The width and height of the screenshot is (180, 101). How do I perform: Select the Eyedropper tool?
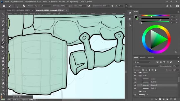coord(3,36)
